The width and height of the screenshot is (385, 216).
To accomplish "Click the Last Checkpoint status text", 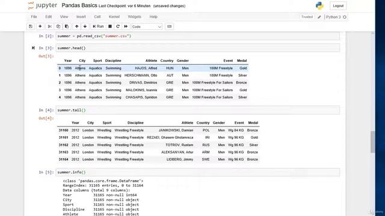I will coord(125,6).
